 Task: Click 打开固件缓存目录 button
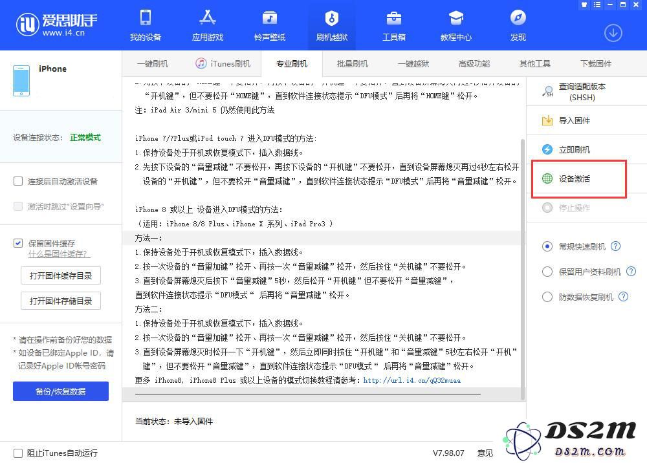(x=61, y=276)
